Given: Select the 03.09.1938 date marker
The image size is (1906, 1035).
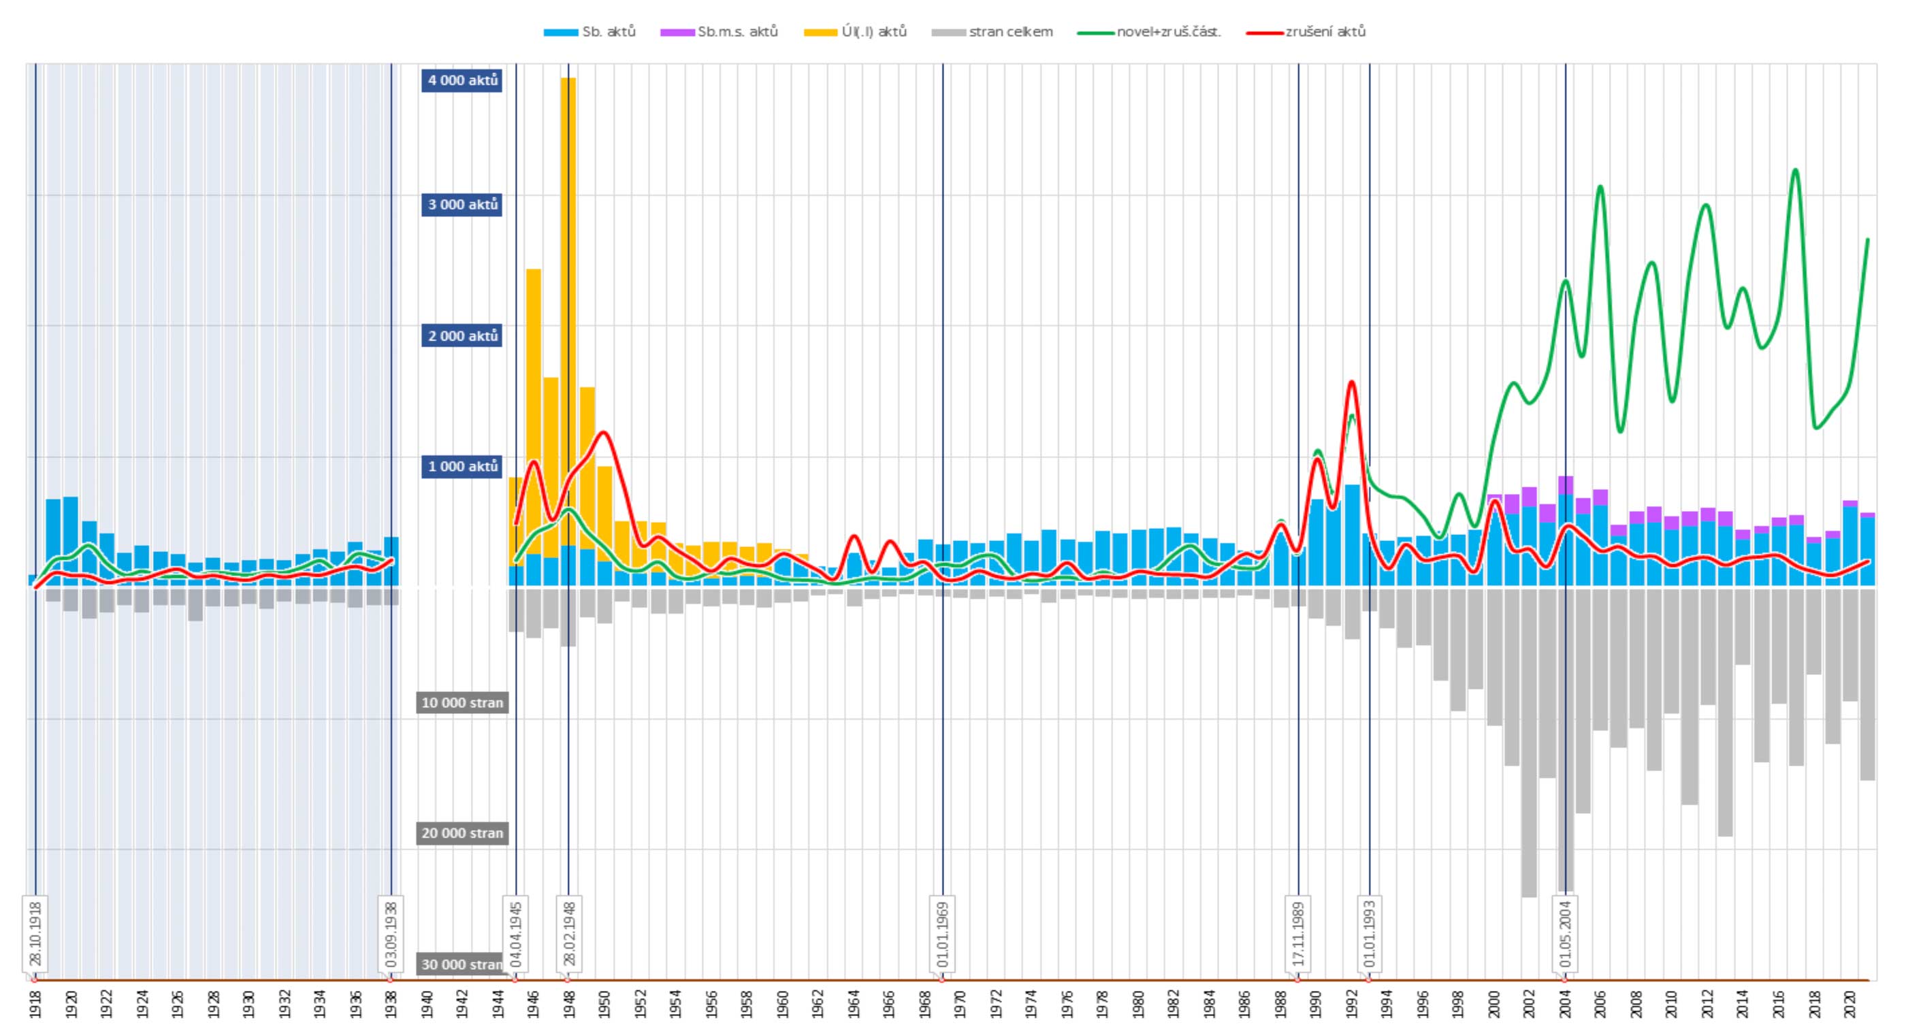Looking at the screenshot, I should tap(391, 934).
